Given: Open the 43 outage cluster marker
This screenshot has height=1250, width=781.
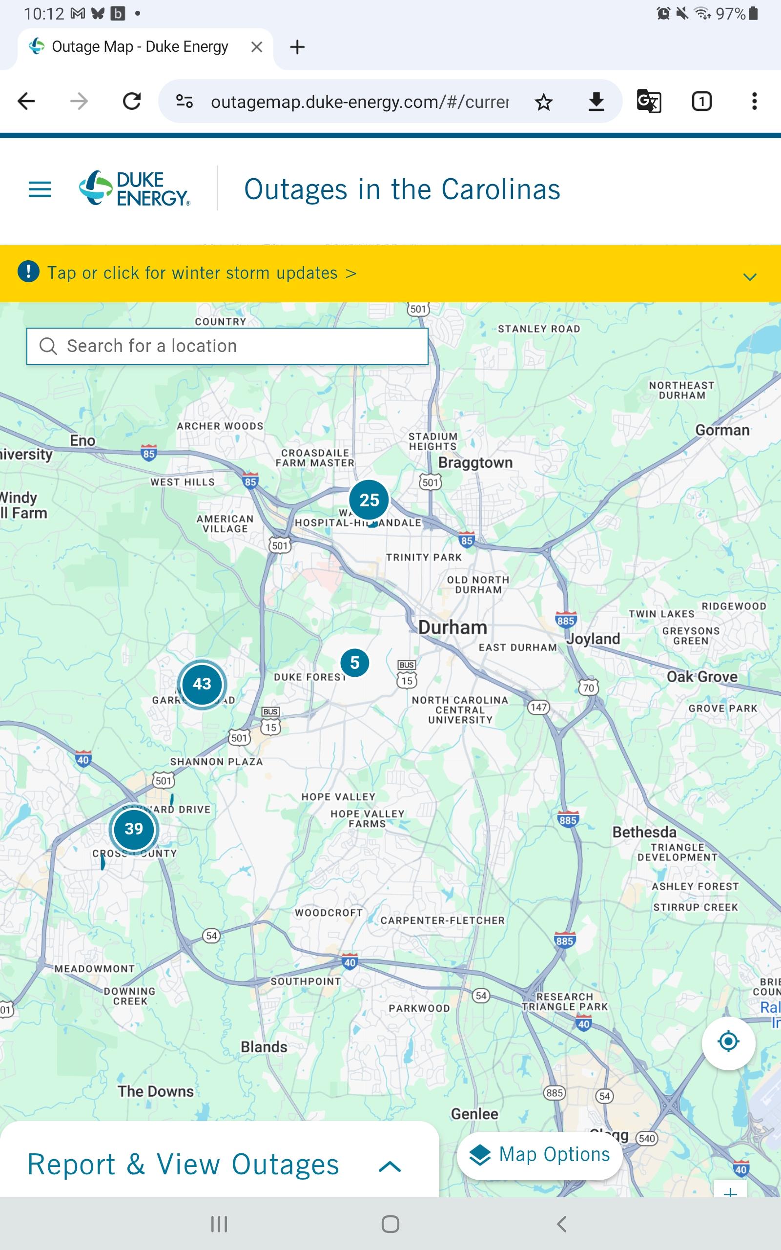Looking at the screenshot, I should point(202,684).
